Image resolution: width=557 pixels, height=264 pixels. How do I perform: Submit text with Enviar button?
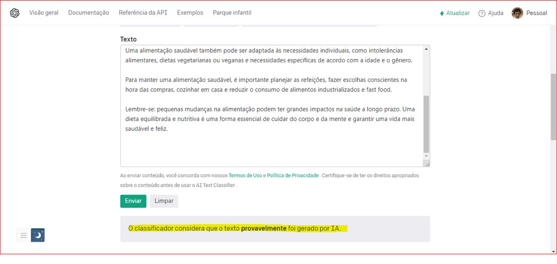[133, 201]
